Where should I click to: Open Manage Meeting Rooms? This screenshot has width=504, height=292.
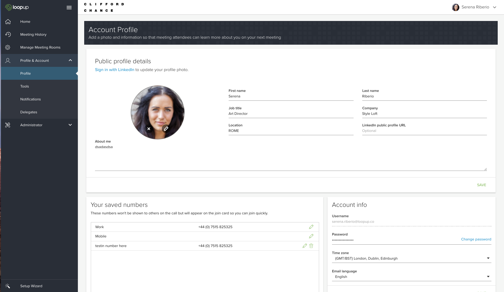[x=40, y=47]
